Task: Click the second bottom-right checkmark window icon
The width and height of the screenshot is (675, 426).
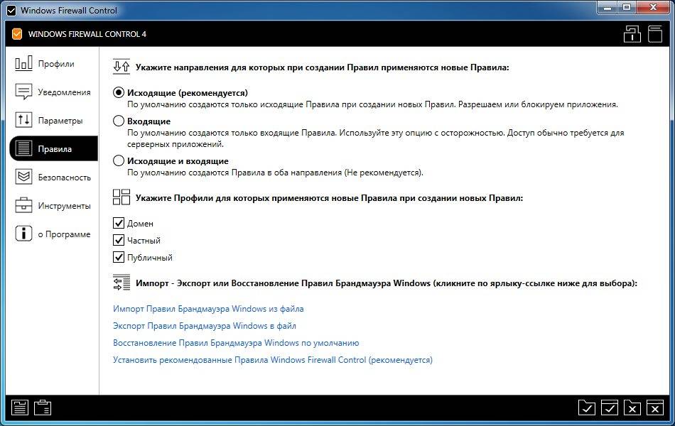Action: click(x=610, y=407)
